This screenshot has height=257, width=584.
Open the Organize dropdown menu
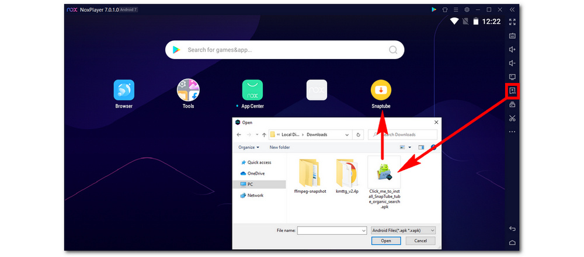249,147
